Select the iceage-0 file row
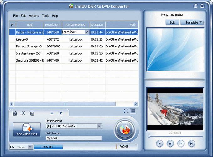This screenshot has width=213, height=157. point(74,39)
